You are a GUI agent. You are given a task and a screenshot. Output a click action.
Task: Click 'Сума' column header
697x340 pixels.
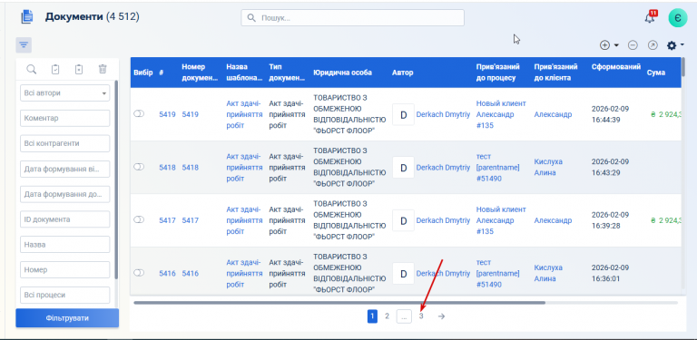[655, 73]
